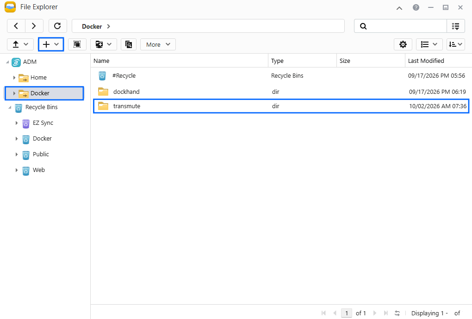Screen dimensions: 472x319
Task: Collapse the ADM tree node
Action: click(x=7, y=62)
